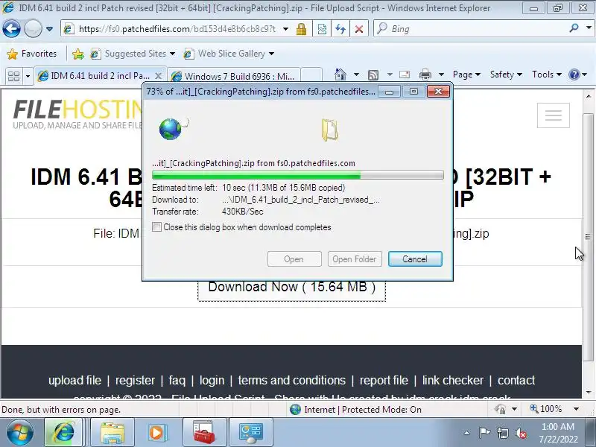The width and height of the screenshot is (596, 447).
Task: Open the Page menu
Action: [x=466, y=74]
